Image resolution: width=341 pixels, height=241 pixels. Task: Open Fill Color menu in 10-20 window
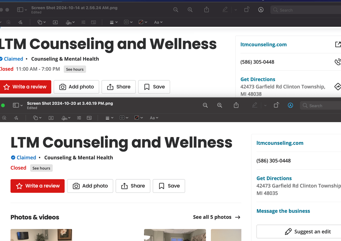pyautogui.click(x=138, y=118)
